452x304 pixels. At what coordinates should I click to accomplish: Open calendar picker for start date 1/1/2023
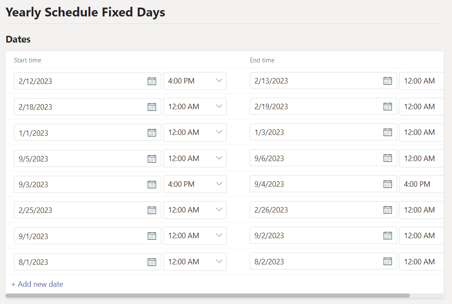tap(152, 133)
